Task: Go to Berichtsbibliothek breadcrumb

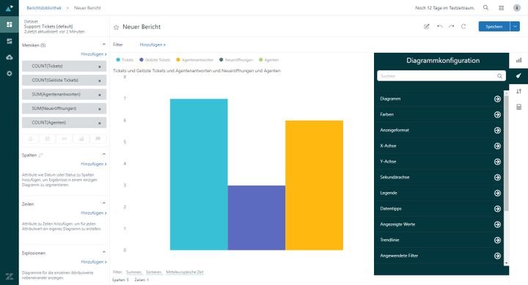Action: click(x=44, y=8)
